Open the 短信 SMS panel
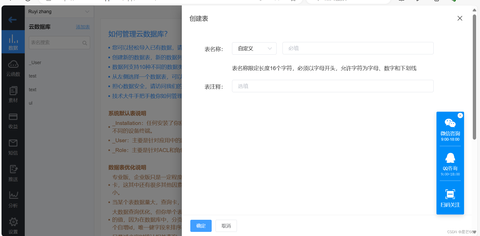The image size is (480, 236). click(13, 147)
